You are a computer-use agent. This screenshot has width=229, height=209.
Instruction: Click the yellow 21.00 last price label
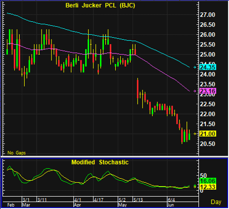tap(208, 134)
